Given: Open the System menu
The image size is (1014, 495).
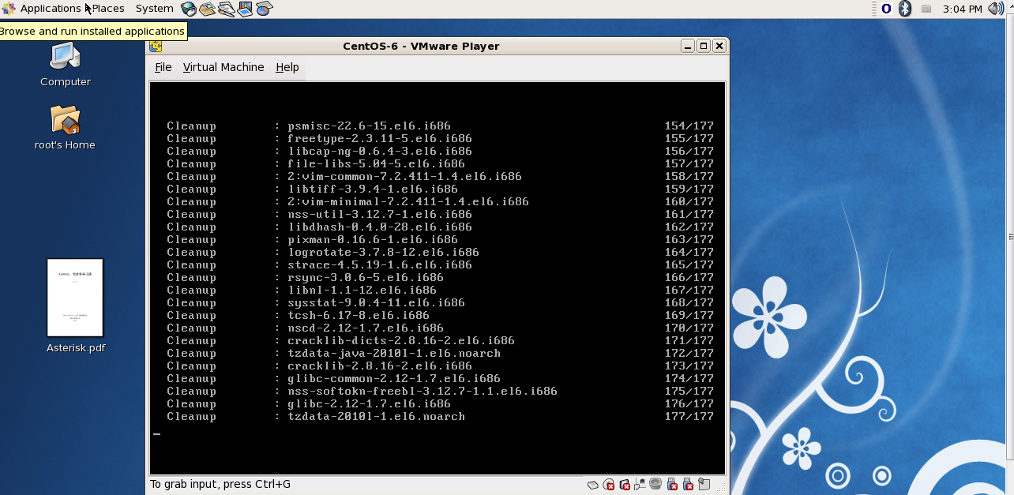Looking at the screenshot, I should (x=154, y=9).
